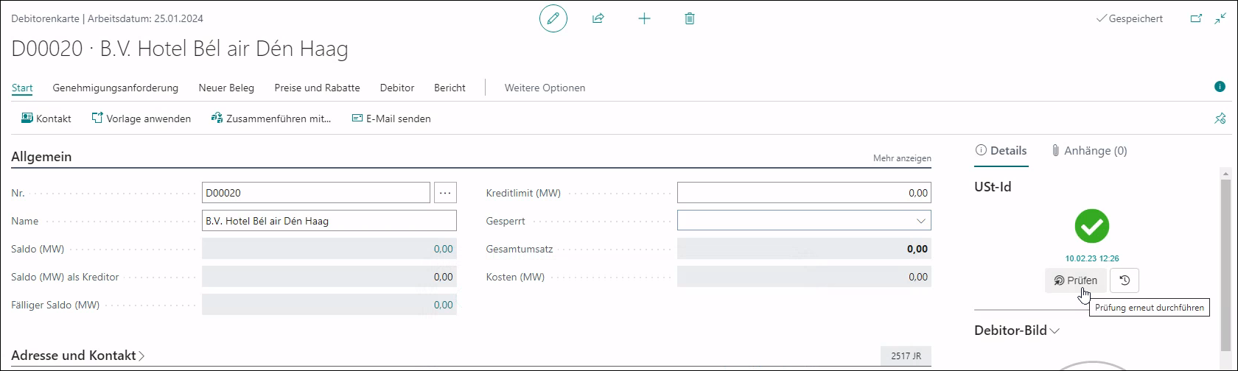Open the USt-Id check history icon
Viewport: 1238px width, 371px height.
[x=1124, y=280]
